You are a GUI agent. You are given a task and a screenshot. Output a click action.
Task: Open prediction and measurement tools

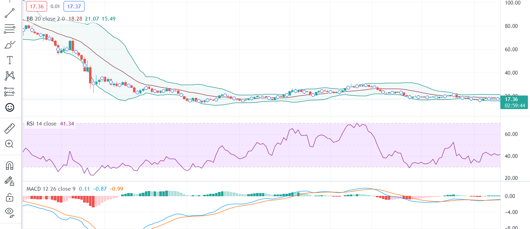(10, 92)
